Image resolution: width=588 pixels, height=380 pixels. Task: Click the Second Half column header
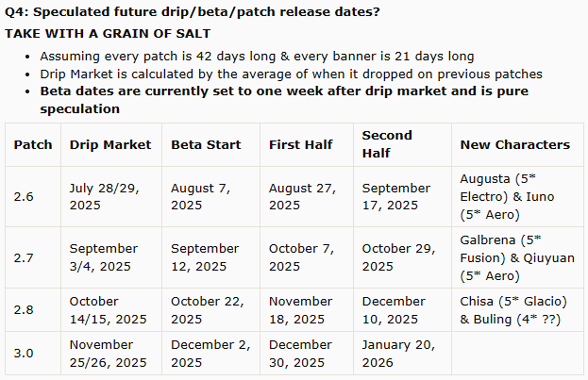(402, 144)
